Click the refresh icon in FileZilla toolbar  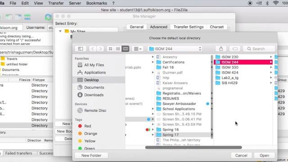click(x=48, y=17)
